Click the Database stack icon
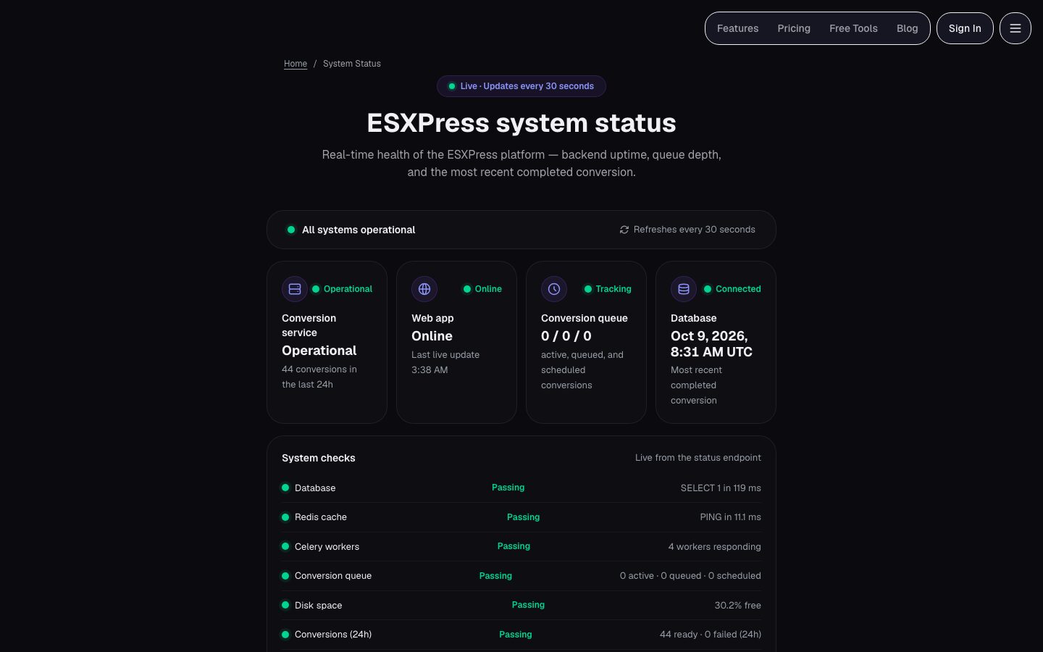 [684, 289]
